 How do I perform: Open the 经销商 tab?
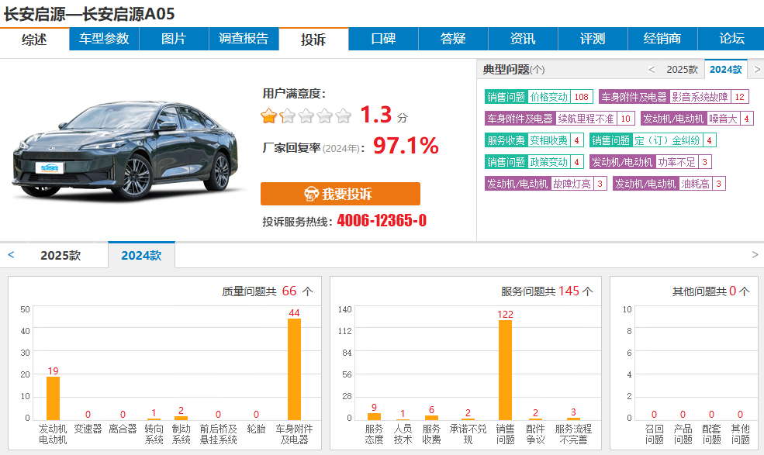click(662, 39)
